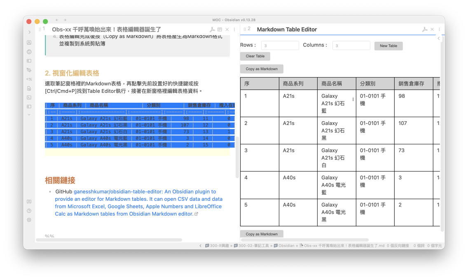This screenshot has height=280, width=468.
Task: Close the Markdown Table Editor pane
Action: point(432,29)
